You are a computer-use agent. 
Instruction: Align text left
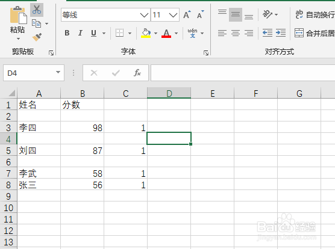(x=222, y=33)
